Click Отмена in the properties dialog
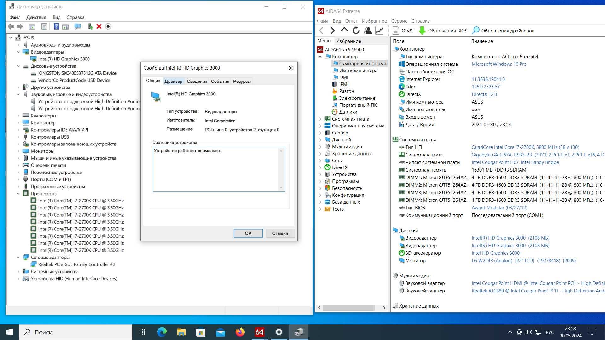The height and width of the screenshot is (340, 605). tap(280, 233)
